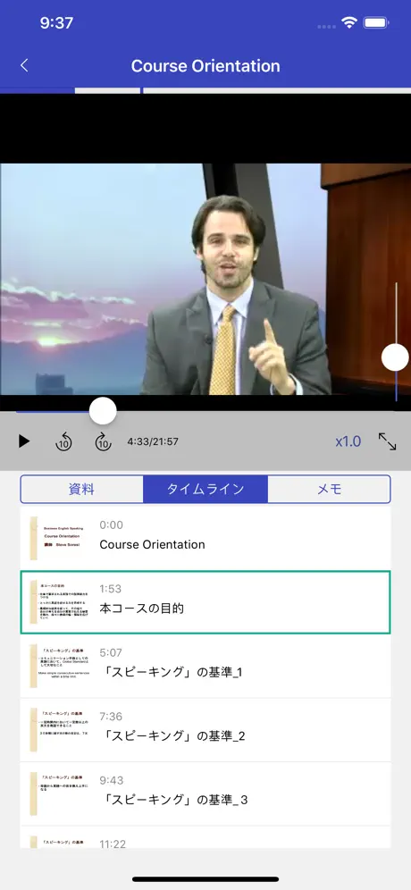Click the 1:53 timestamp
The width and height of the screenshot is (411, 890).
110,589
